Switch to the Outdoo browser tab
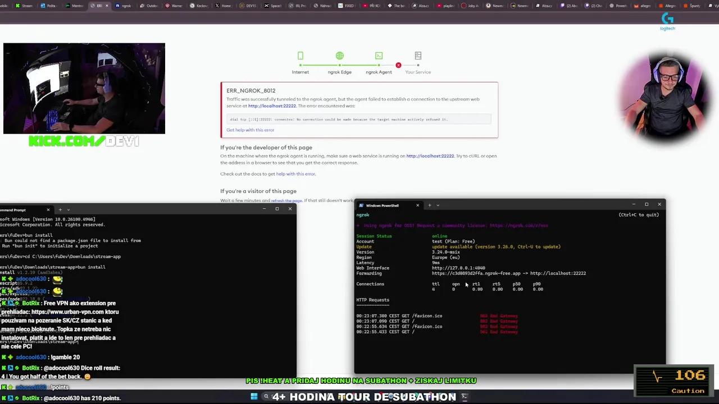Image resolution: width=719 pixels, height=404 pixels. click(149, 6)
